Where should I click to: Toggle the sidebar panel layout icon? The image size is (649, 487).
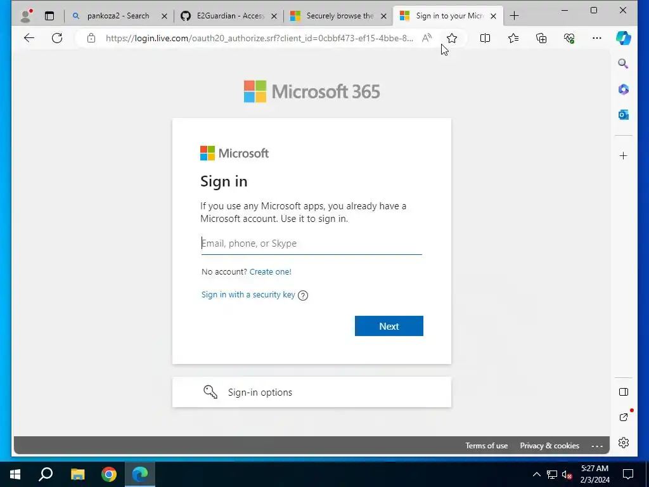[x=624, y=392]
